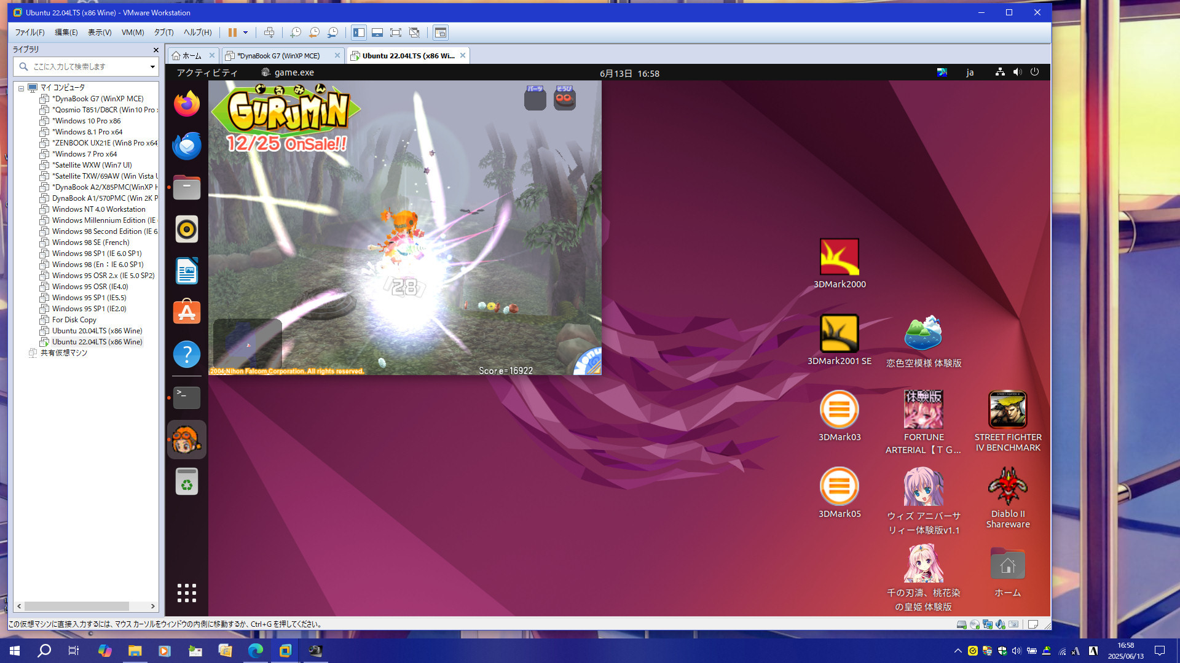
Task: Enter full screen mode from the toolbar
Action: (x=396, y=33)
